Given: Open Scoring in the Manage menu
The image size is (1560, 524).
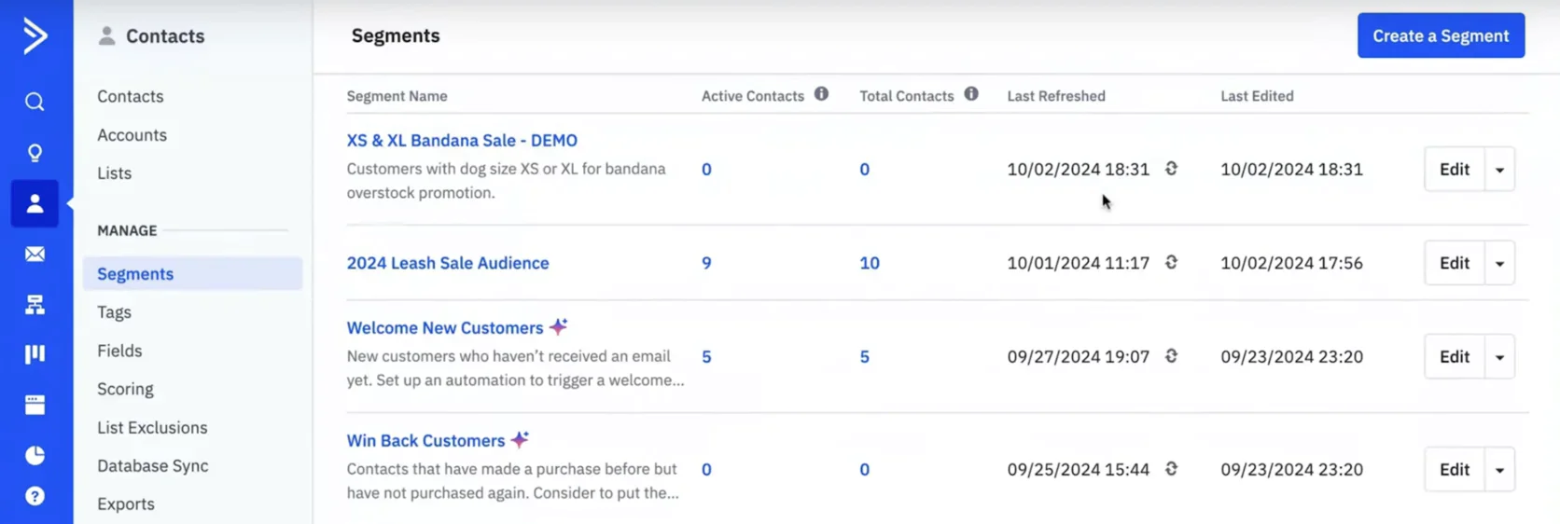Looking at the screenshot, I should 125,389.
